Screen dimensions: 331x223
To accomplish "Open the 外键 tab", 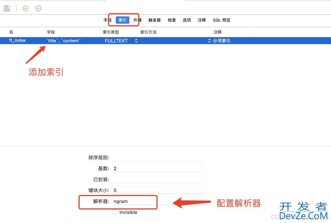I will point(137,20).
